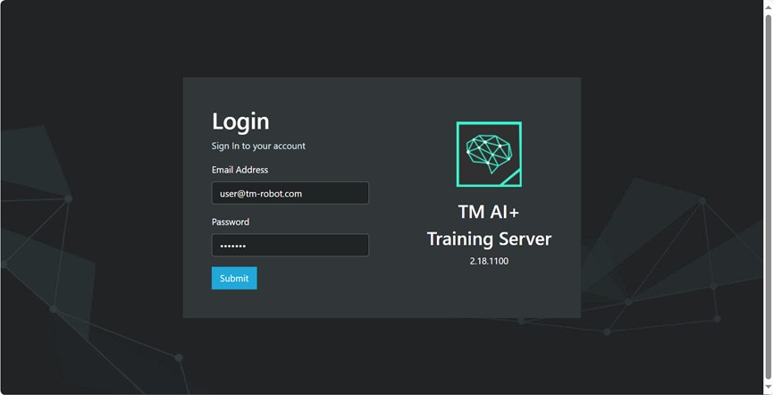Click the 'Email Address' label
This screenshot has height=395, width=773.
(240, 170)
